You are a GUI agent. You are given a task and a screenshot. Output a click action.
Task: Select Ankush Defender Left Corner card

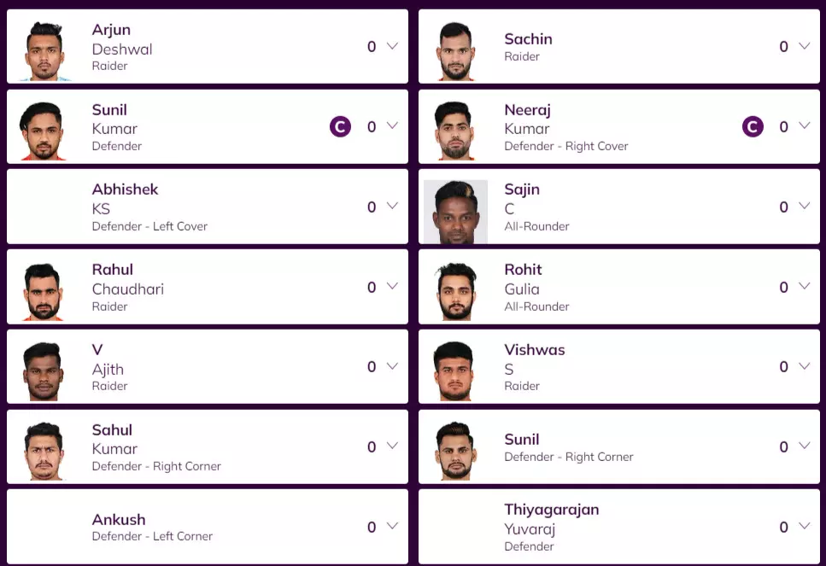(x=207, y=527)
